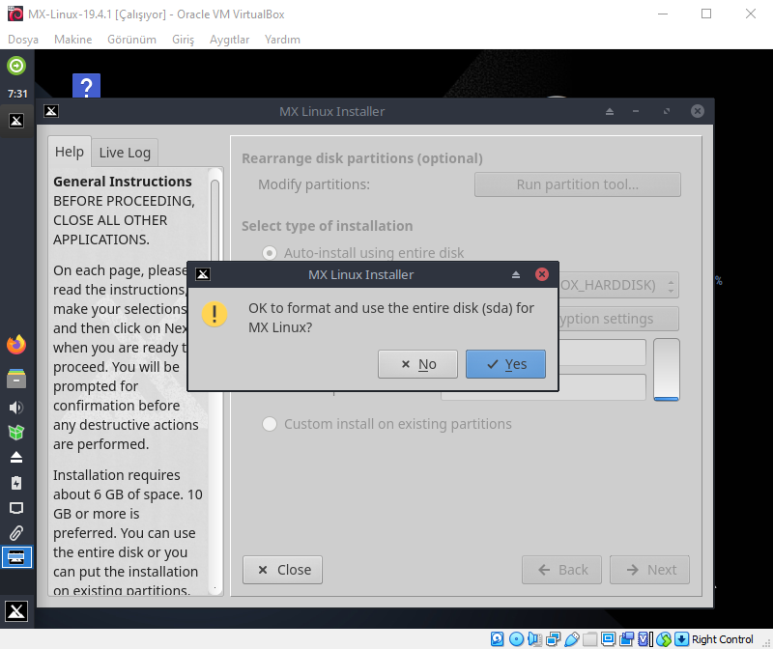The image size is (773, 649).
Task: Click the MX installer taskbar entry icon
Action: tap(16, 121)
